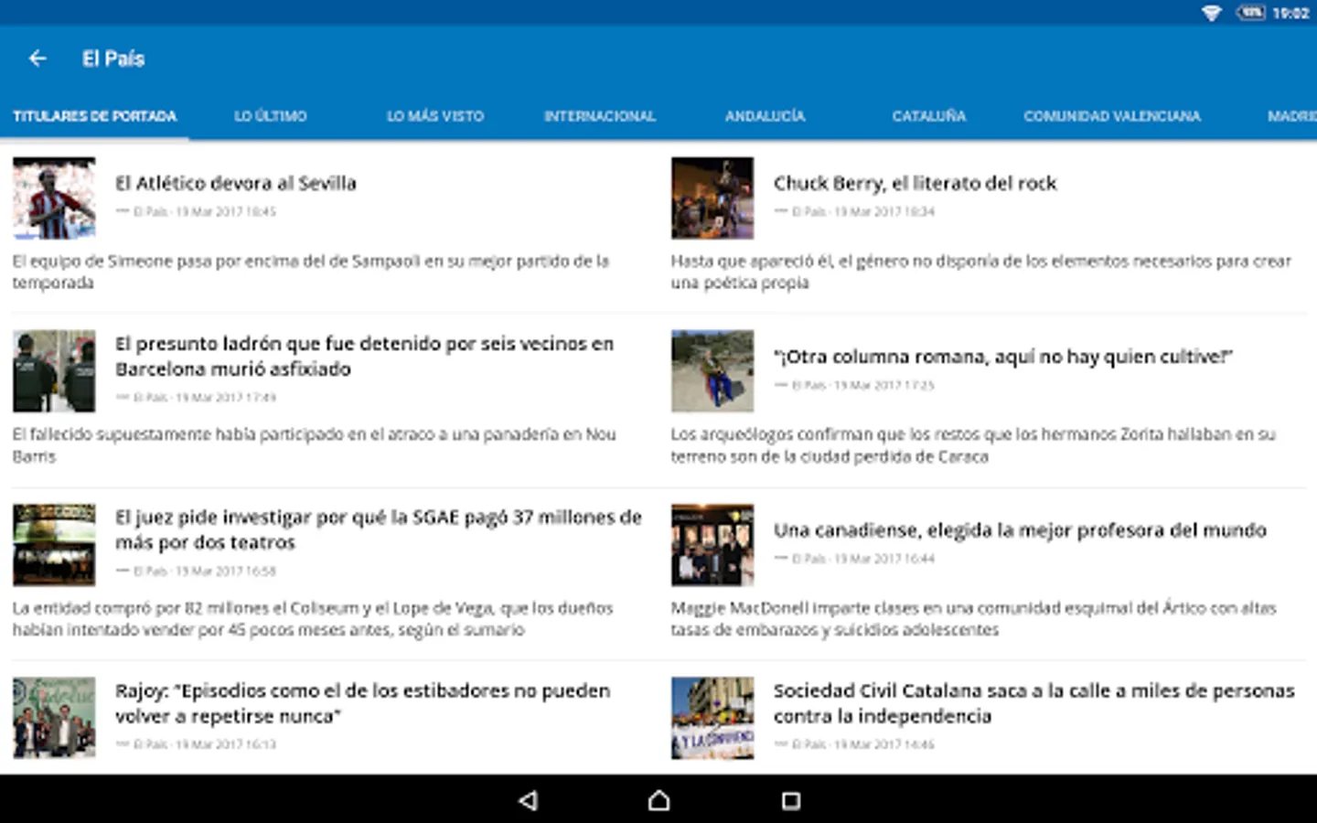Viewport: 1317px width, 823px height.
Task: Open the Roman column article thumbnail
Action: (712, 371)
